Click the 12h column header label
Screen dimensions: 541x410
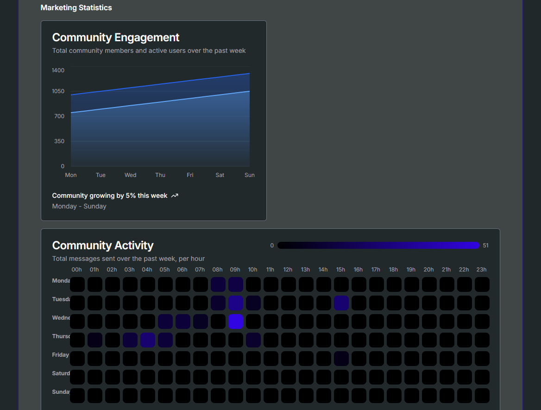288,269
